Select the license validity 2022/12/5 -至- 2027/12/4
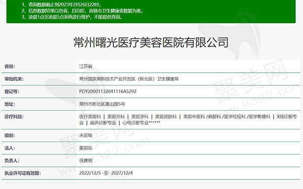The height and width of the screenshot is (189, 303). coord(106,173)
